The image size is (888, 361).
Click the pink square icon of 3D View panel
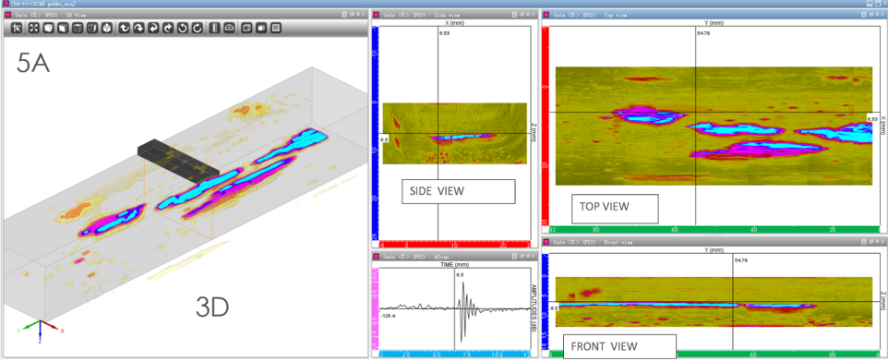point(8,14)
